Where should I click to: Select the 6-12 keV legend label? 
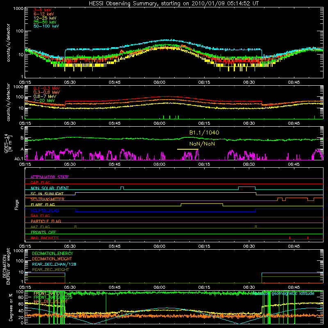coord(44,14)
